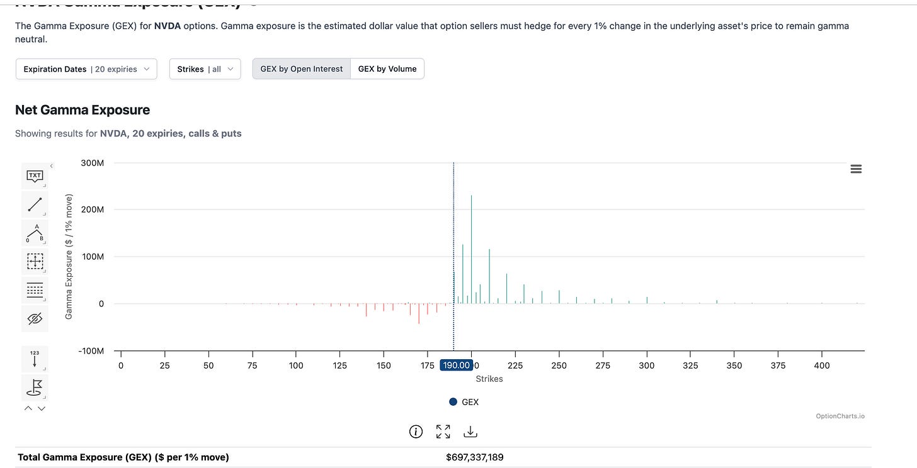
Task: Click the Total Gamma Exposure row label
Action: [x=123, y=457]
